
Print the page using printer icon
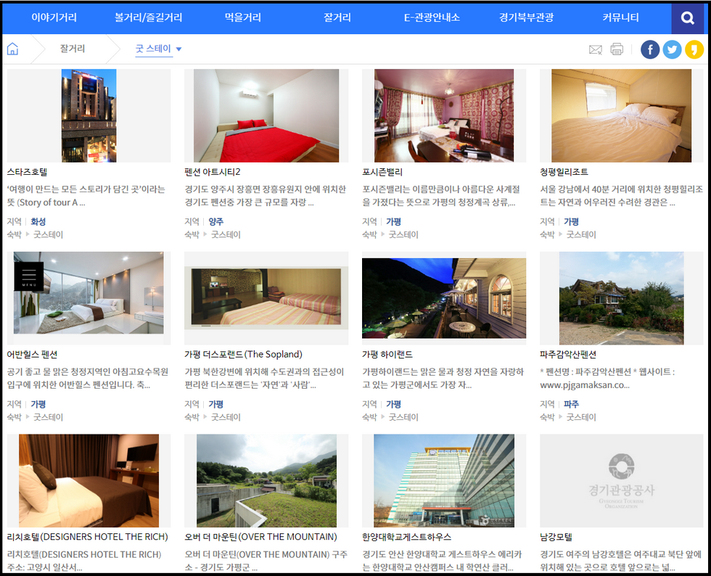coord(617,49)
